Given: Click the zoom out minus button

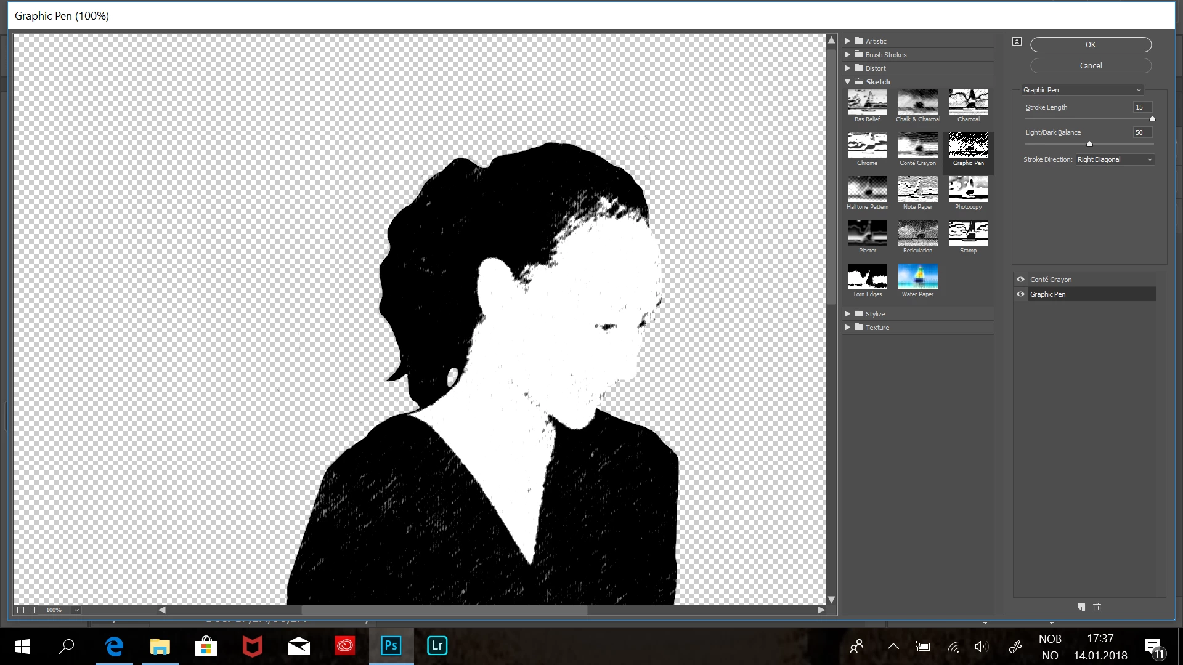Looking at the screenshot, I should tap(20, 610).
